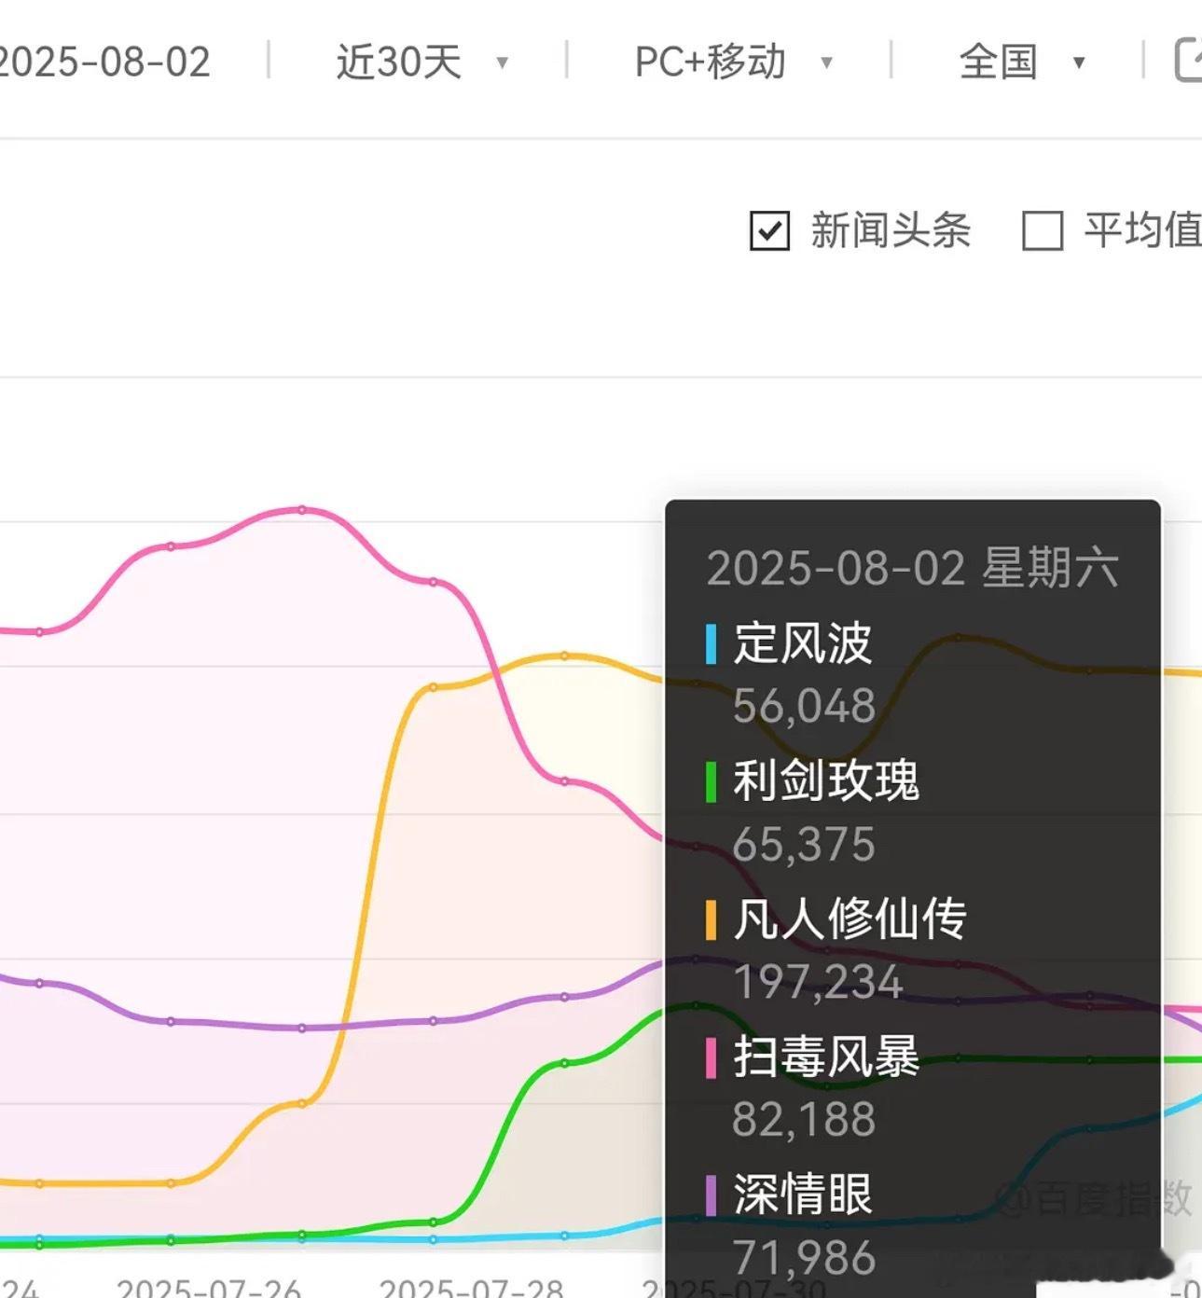Click the value 197,234 in tooltip
Image resolution: width=1202 pixels, height=1298 pixels.
pyautogui.click(x=818, y=982)
